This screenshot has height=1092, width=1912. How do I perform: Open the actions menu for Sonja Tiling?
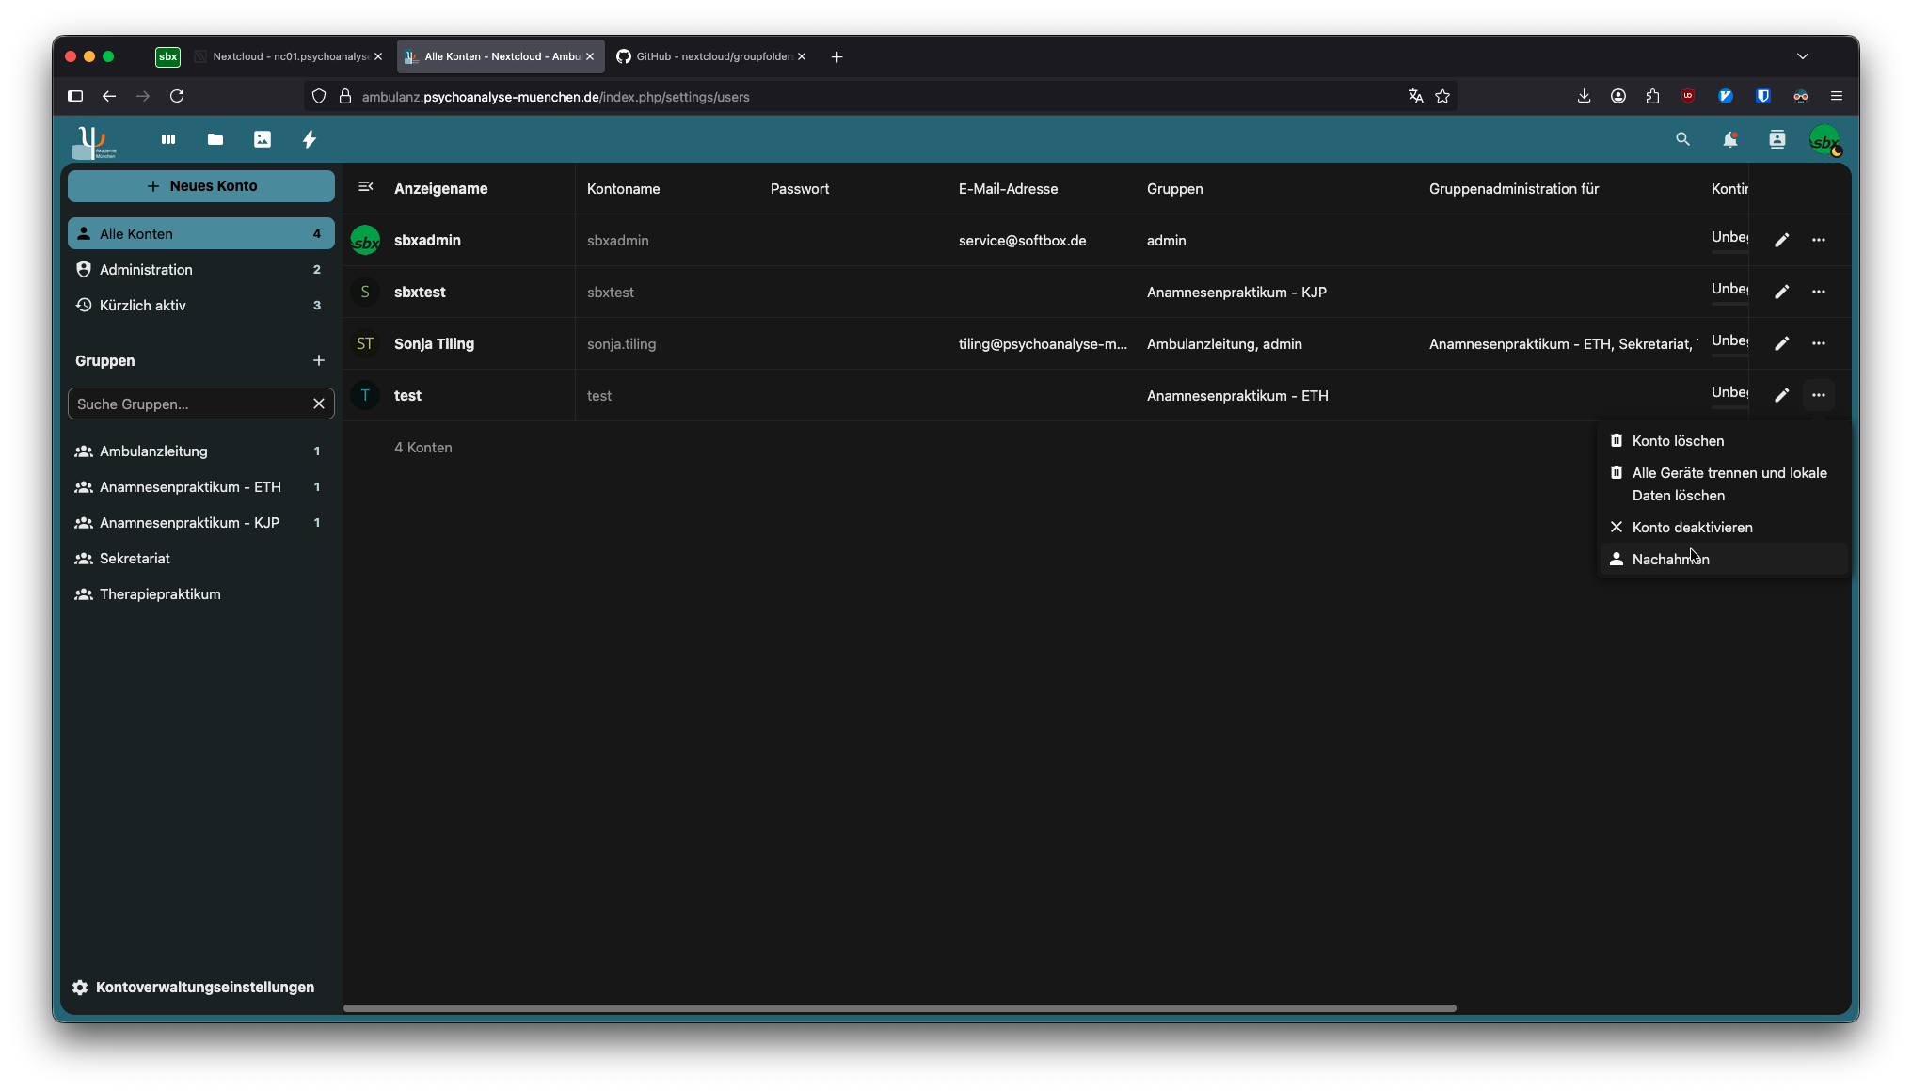[x=1818, y=343]
